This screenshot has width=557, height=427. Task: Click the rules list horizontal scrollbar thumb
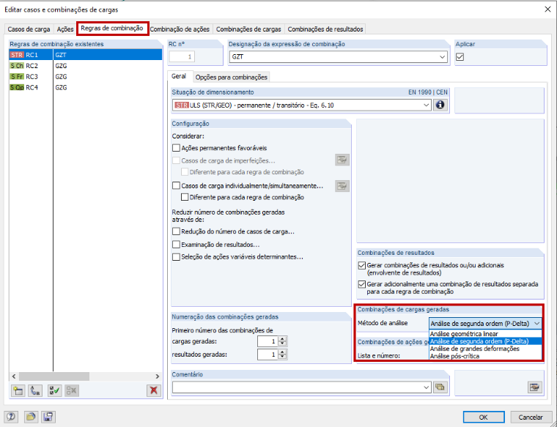click(54, 376)
